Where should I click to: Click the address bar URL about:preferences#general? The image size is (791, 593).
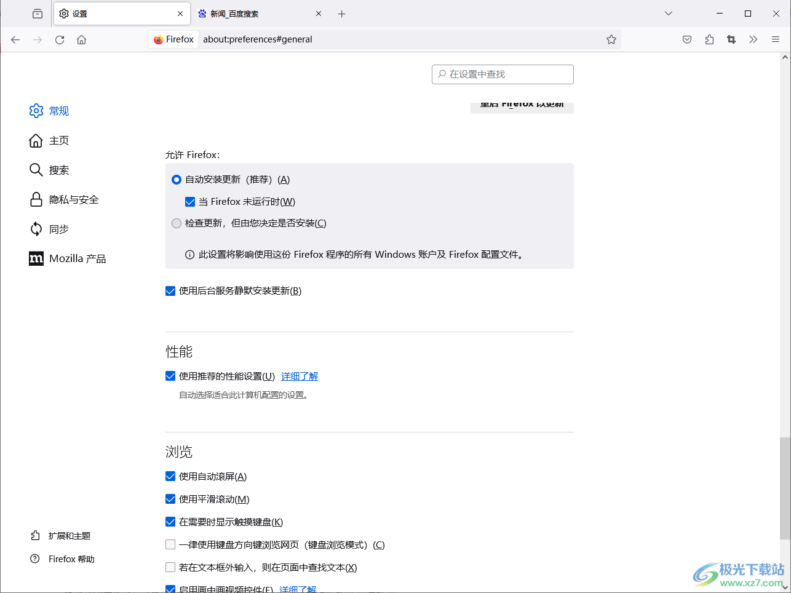tap(258, 39)
